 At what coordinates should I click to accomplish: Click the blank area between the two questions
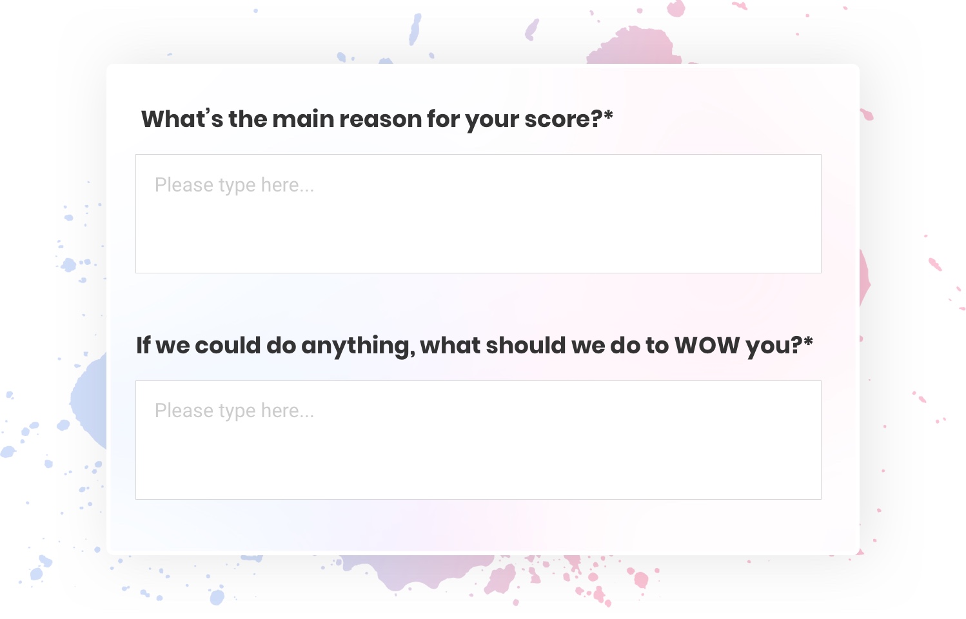[x=478, y=303]
